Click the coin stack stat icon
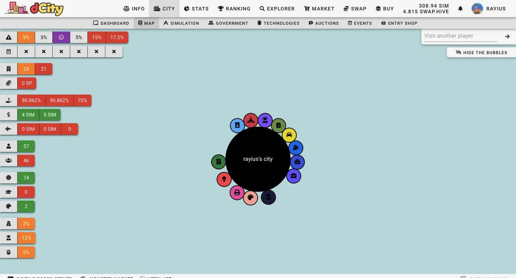The width and height of the screenshot is (516, 278). (x=8, y=83)
